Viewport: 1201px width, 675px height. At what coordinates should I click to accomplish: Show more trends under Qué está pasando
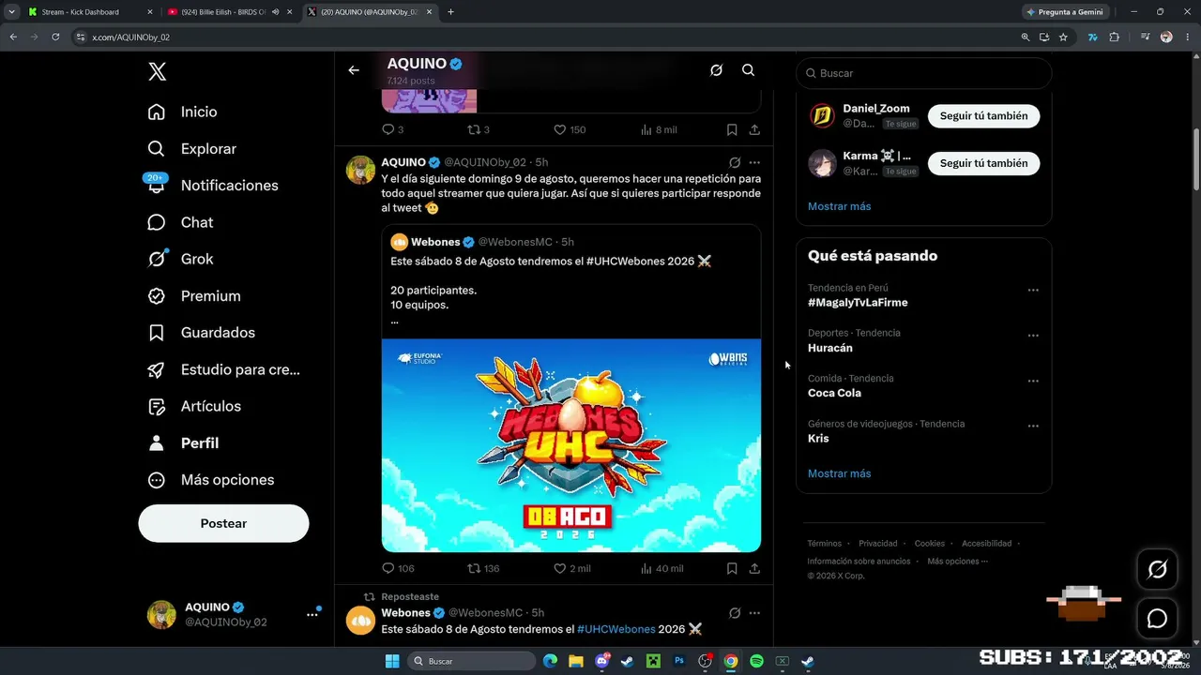click(x=839, y=473)
